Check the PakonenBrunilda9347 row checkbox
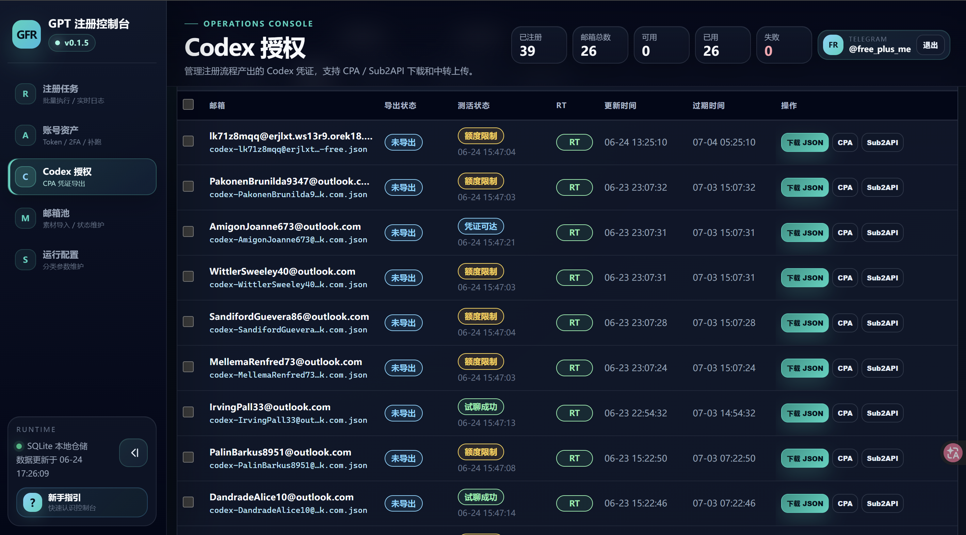The height and width of the screenshot is (535, 966). click(188, 187)
